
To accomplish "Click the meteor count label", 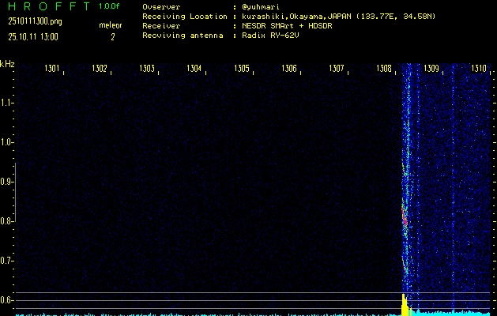I will 111,25.
